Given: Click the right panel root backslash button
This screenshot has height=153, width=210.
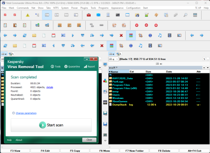Looking at the screenshot, I should (204, 59).
